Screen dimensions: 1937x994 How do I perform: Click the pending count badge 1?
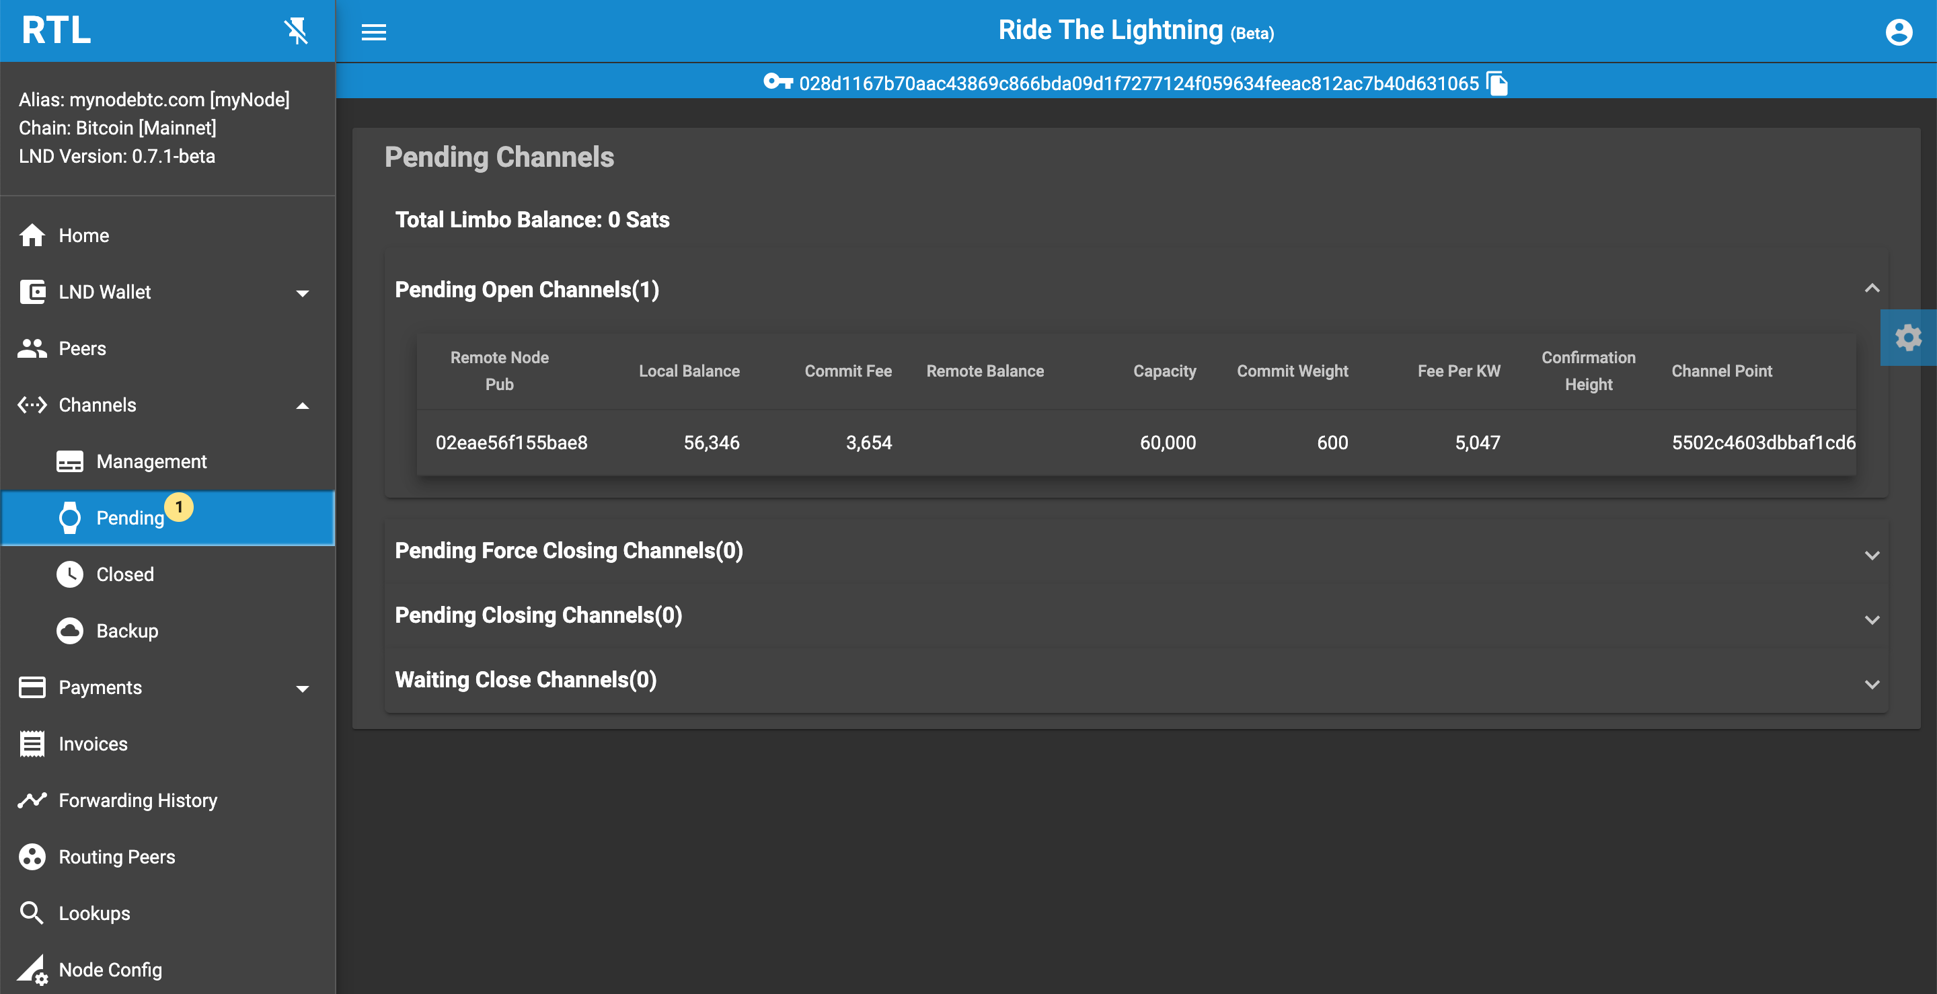[179, 507]
